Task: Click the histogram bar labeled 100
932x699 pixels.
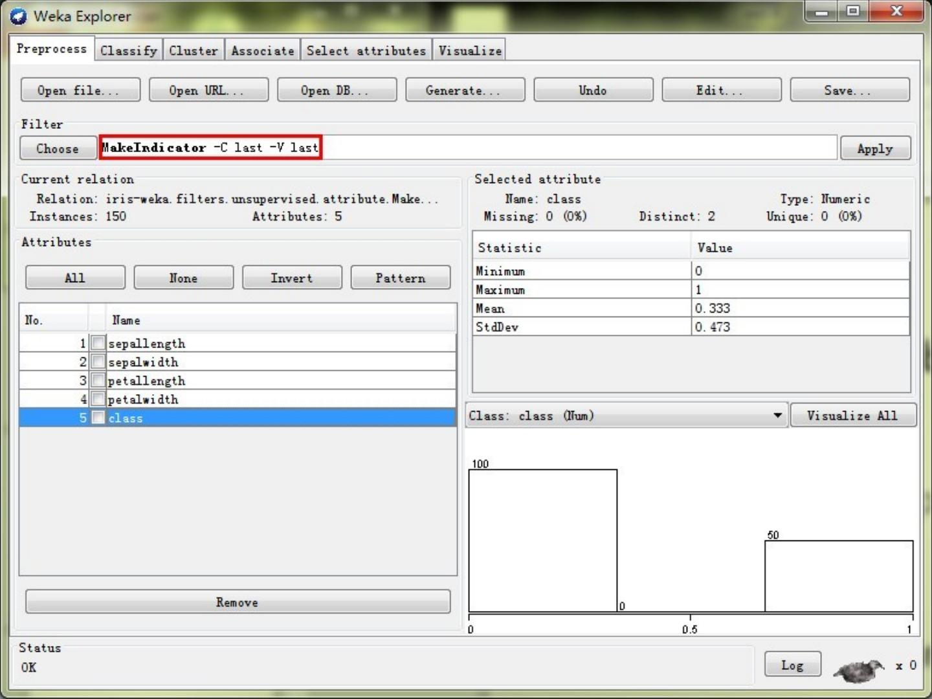Action: [x=542, y=540]
